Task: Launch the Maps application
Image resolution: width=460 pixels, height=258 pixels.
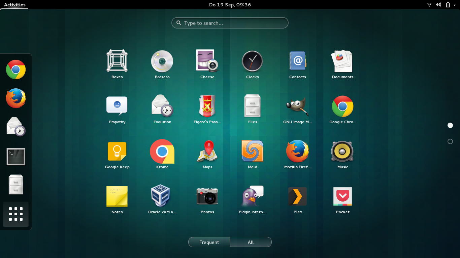Action: point(207,151)
